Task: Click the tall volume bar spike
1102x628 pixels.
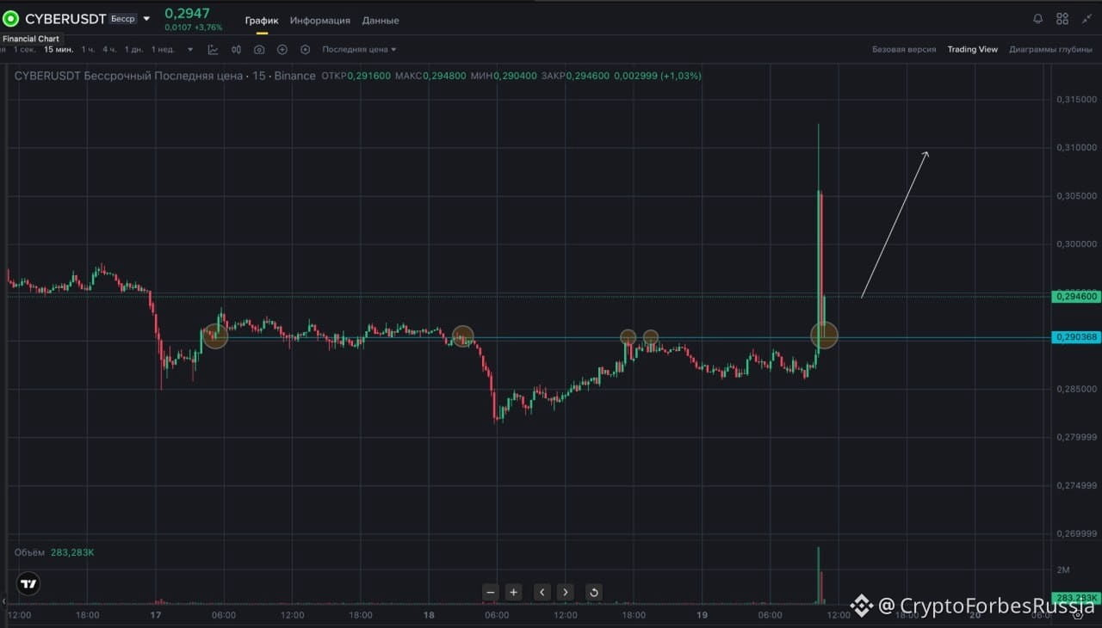Action: [x=819, y=575]
